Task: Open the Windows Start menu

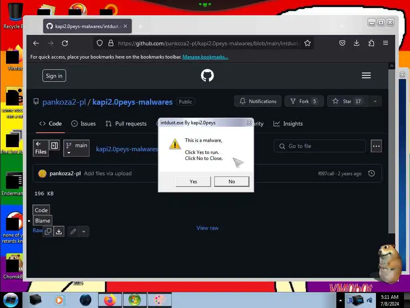Action: point(11,300)
